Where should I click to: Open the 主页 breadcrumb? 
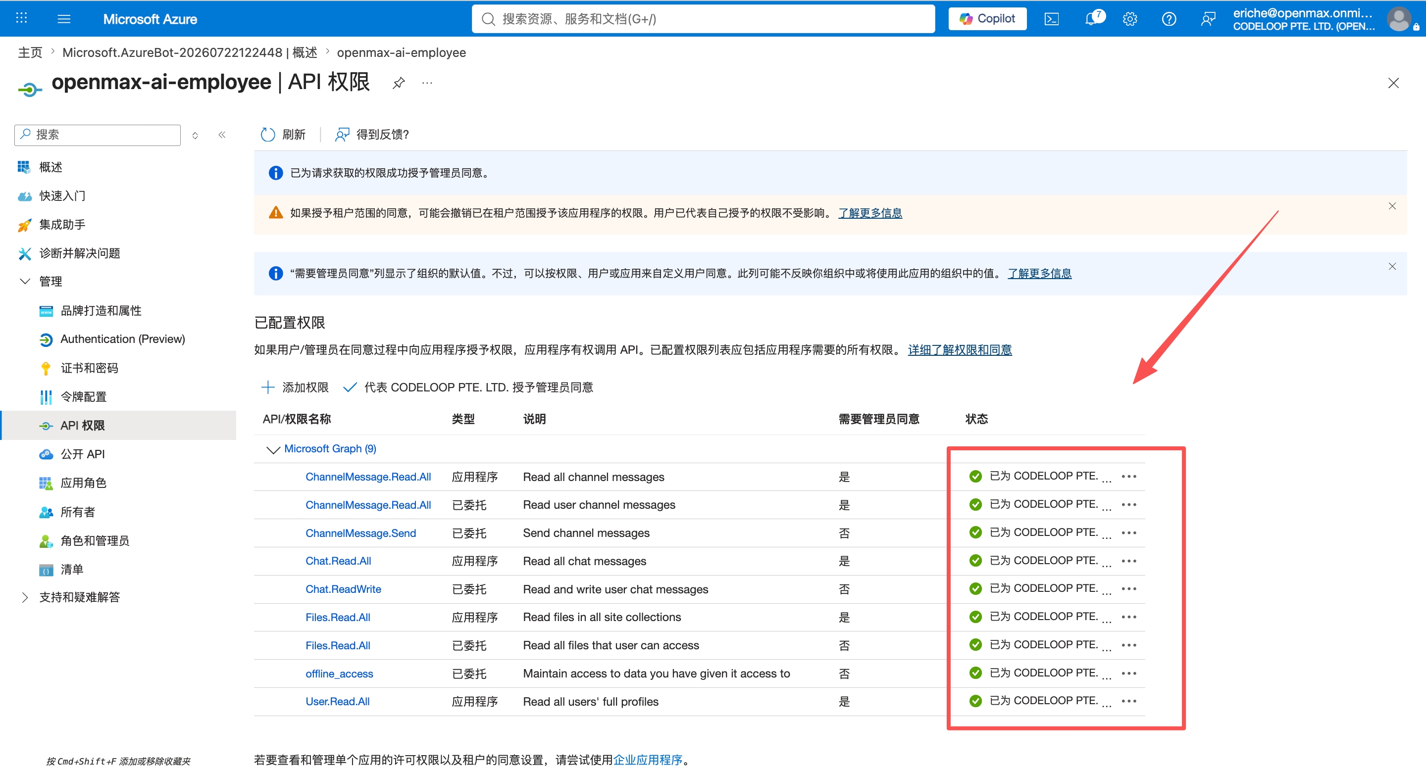30,52
